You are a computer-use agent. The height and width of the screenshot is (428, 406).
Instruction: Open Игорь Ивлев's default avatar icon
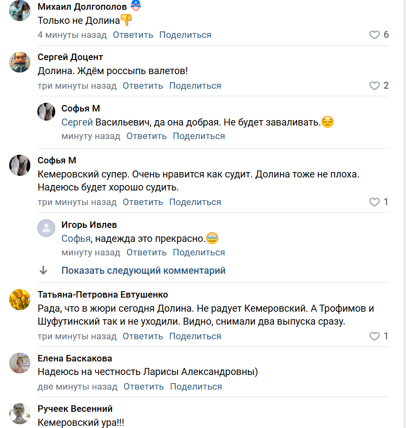pos(47,228)
